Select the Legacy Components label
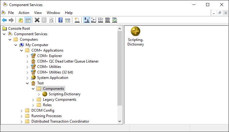Image resolution: width=229 pixels, height=132 pixels. pyautogui.click(x=59, y=100)
